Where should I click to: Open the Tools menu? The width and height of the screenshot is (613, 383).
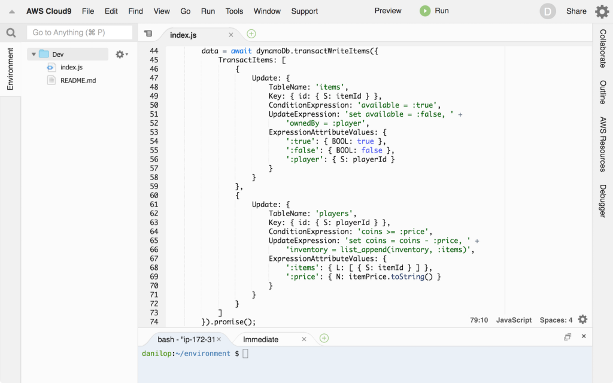tap(234, 11)
